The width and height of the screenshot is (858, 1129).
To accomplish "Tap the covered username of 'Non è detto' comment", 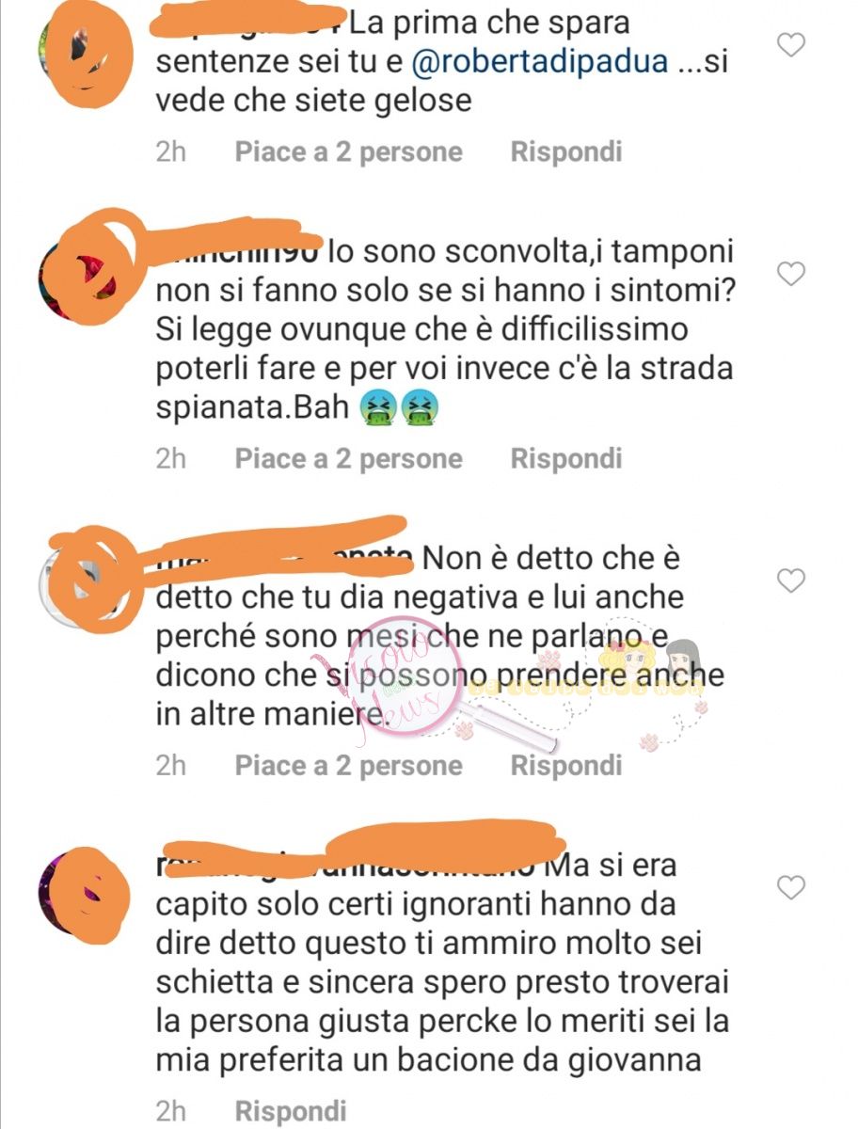I will [282, 555].
